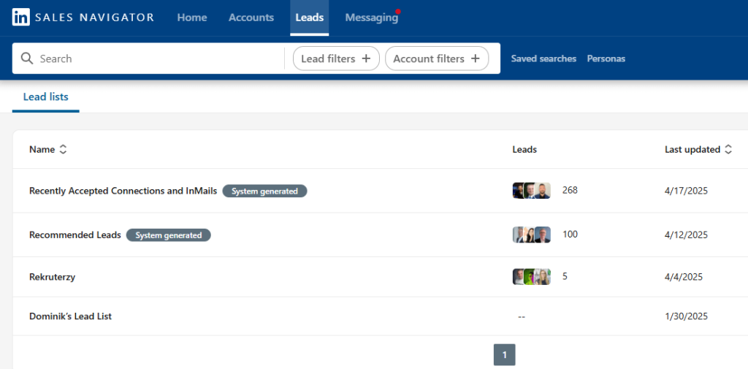
Task: Click the plus icon in Account filters
Action: point(475,58)
